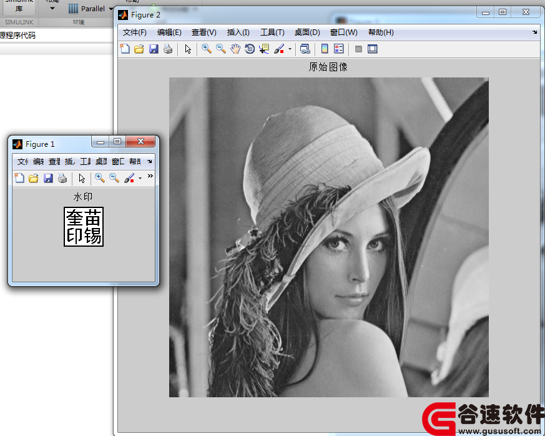Viewport: 545px width, 436px height.
Task: Click the Lena image in Figure 2
Action: pyautogui.click(x=329, y=237)
